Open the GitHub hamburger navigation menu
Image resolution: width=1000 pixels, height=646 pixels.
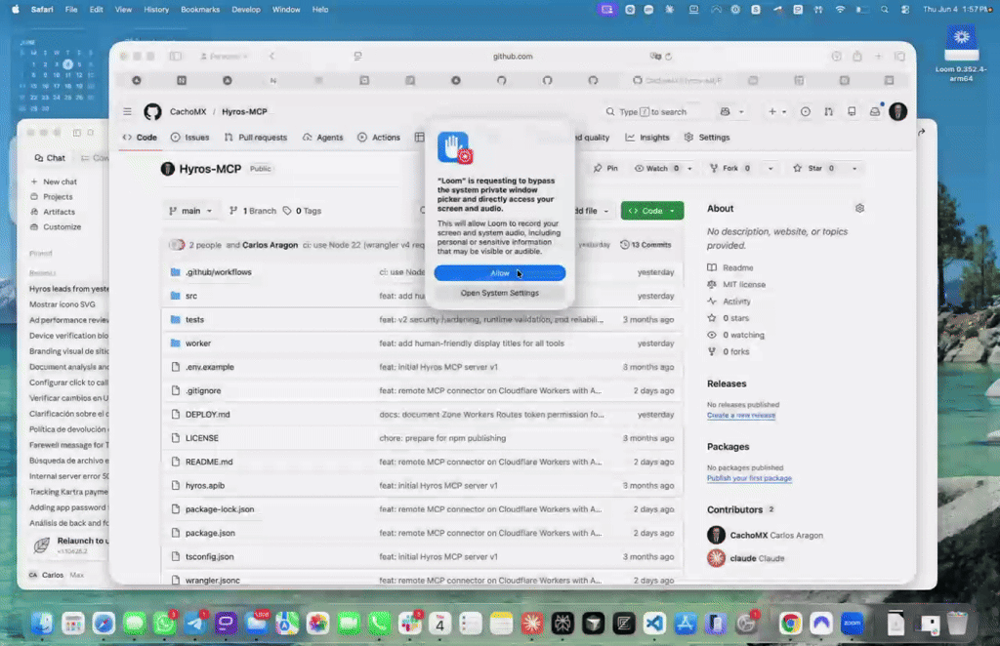pyautogui.click(x=128, y=111)
